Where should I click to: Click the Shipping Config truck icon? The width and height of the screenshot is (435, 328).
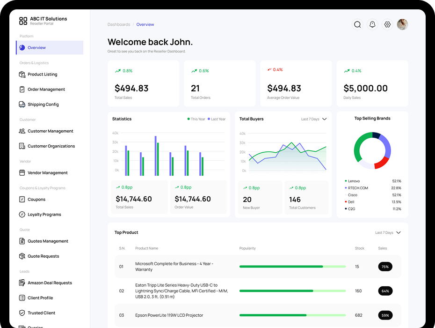pyautogui.click(x=22, y=104)
